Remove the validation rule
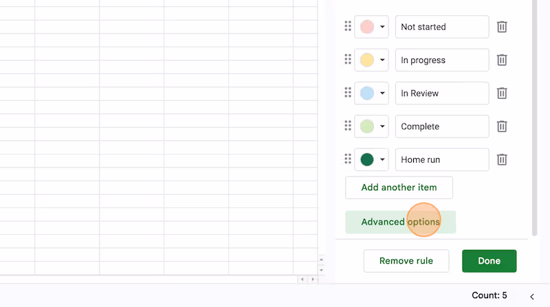This screenshot has height=307, width=550. click(x=406, y=261)
